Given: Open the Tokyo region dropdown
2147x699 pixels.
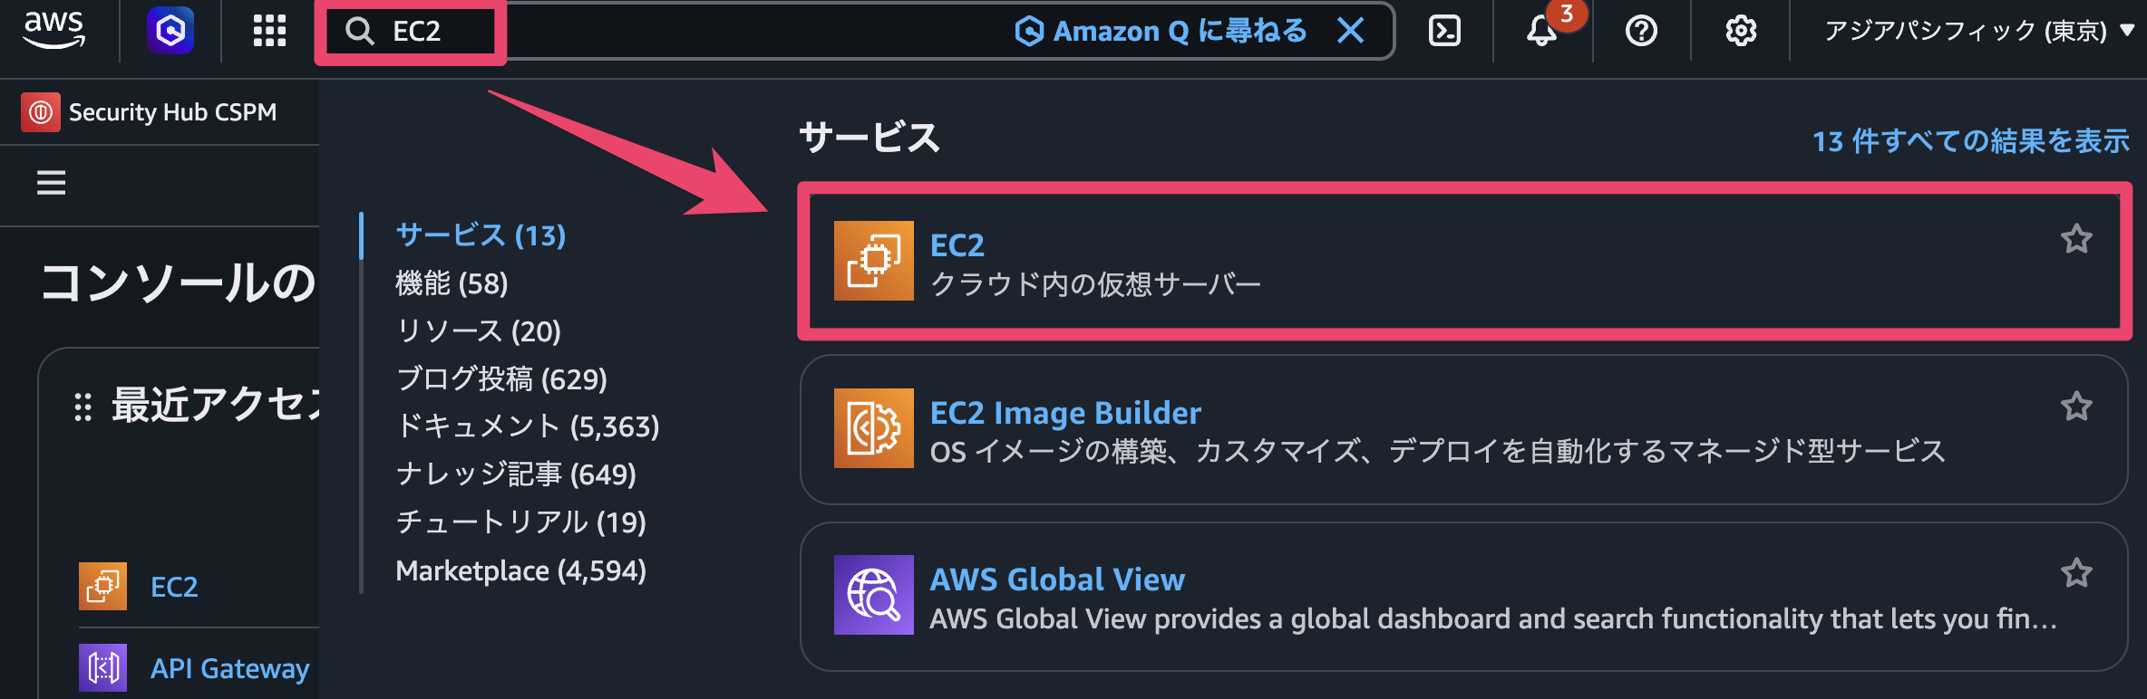Looking at the screenshot, I should (x=1978, y=30).
